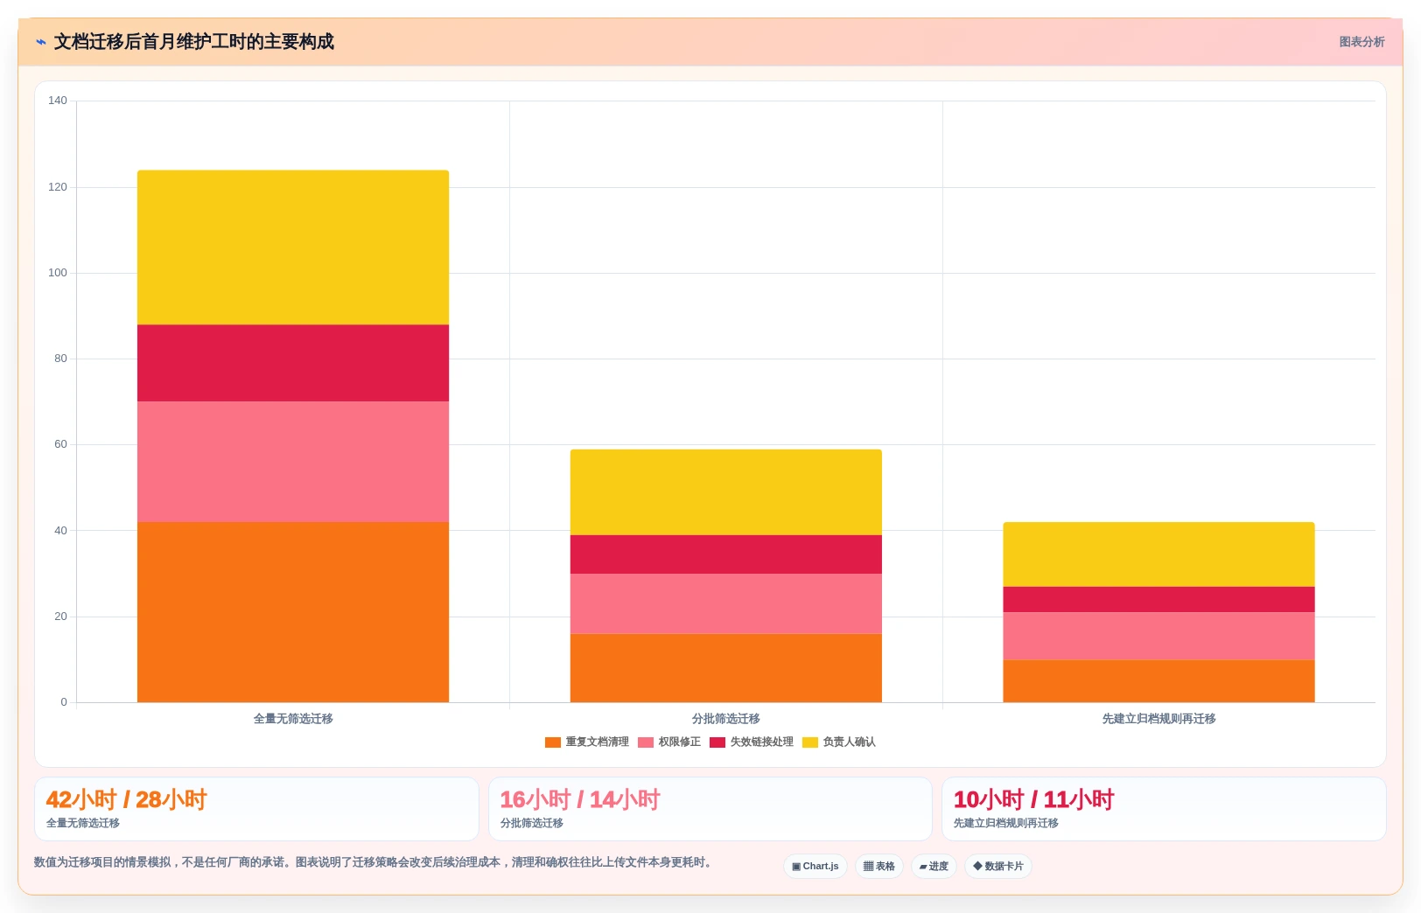Image resolution: width=1421 pixels, height=913 pixels.
Task: Click the yellow segment of 全量无筛选迁移 bar
Action: click(x=293, y=247)
